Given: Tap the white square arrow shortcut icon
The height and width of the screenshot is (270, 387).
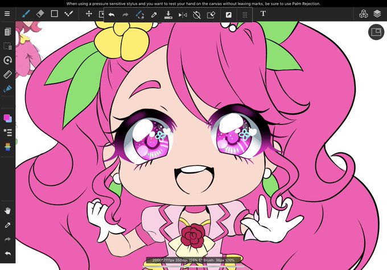Looking at the screenshot, I should [229, 15].
